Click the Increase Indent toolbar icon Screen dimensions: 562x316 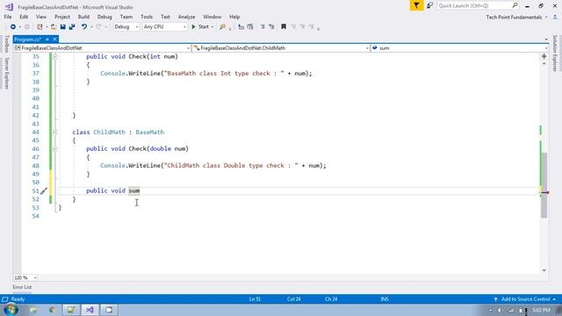coord(271,27)
